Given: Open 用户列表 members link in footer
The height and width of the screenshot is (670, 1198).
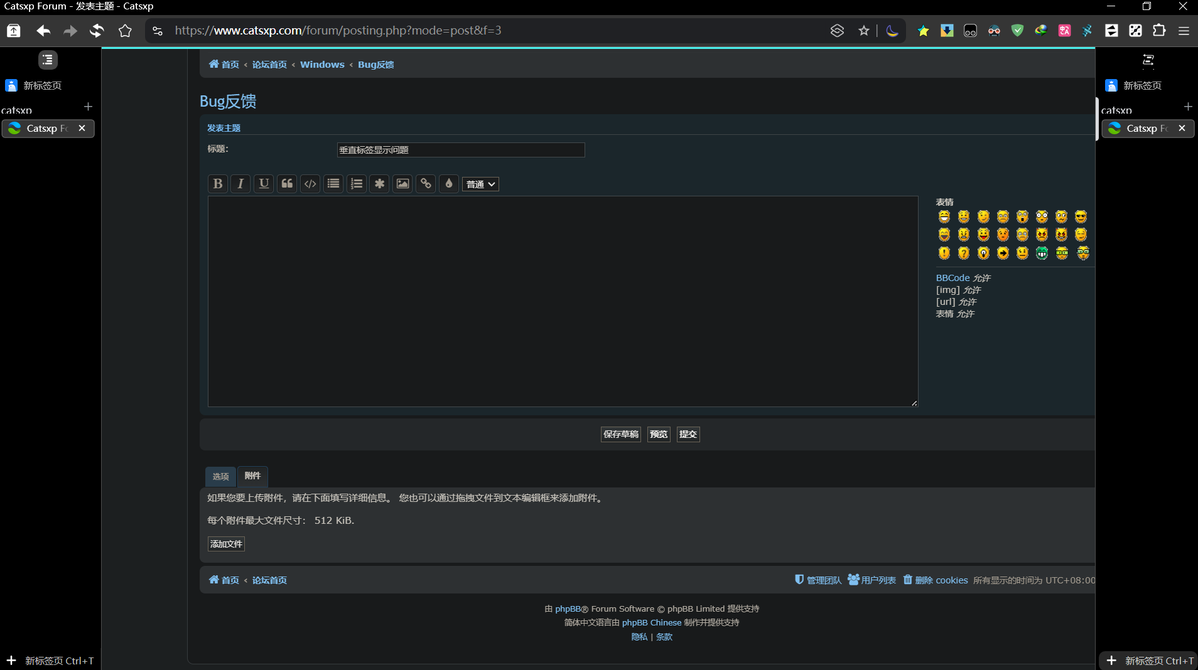Looking at the screenshot, I should [x=872, y=580].
